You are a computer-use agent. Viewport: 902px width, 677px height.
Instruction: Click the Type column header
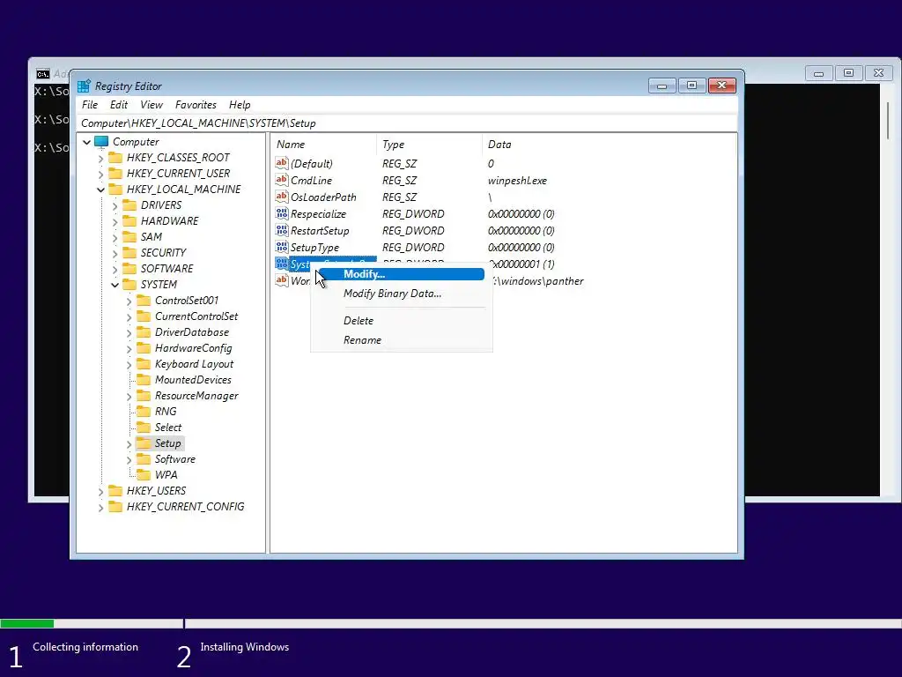429,145
